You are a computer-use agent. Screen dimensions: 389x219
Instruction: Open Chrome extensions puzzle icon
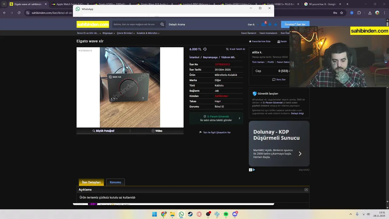[x=359, y=13]
